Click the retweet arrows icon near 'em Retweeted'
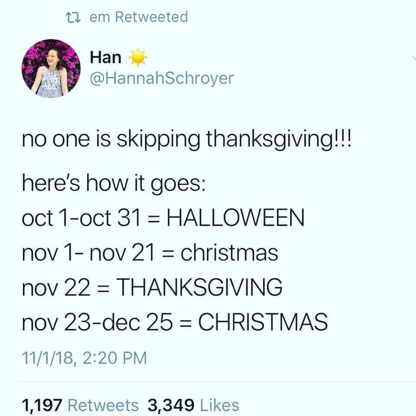The width and height of the screenshot is (416, 416). tap(75, 16)
